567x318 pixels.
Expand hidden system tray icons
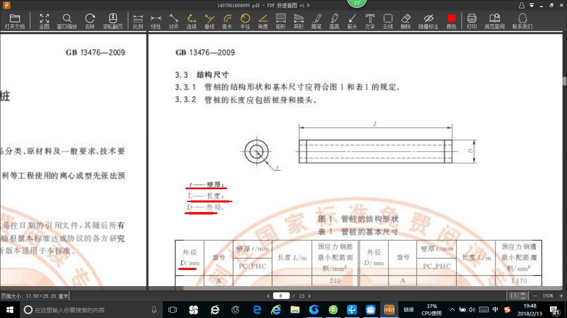pos(452,310)
